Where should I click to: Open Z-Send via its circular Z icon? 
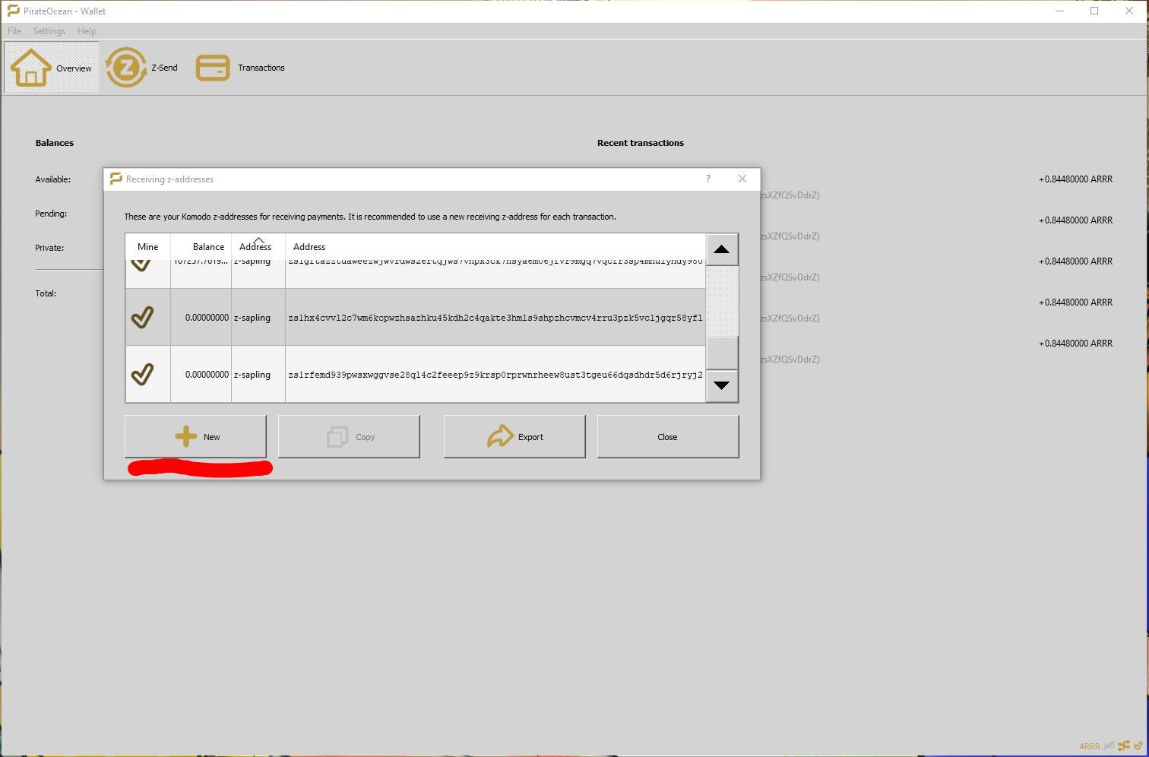(125, 68)
